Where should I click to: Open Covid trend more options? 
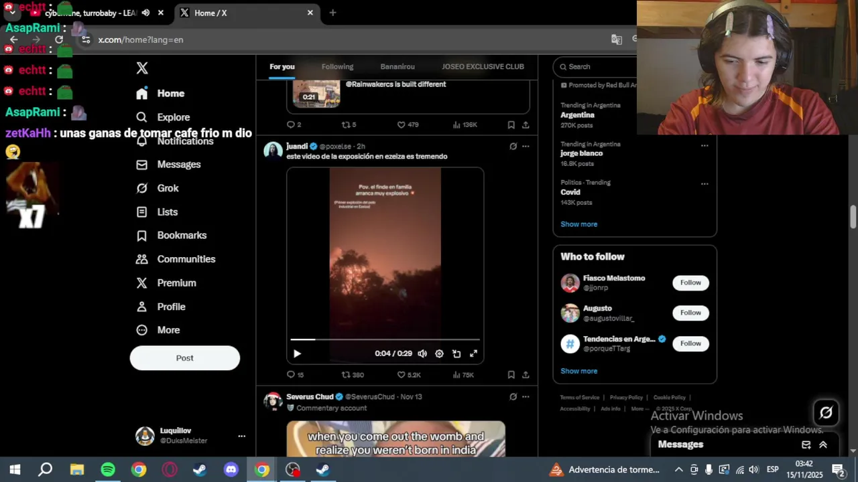[x=704, y=183]
